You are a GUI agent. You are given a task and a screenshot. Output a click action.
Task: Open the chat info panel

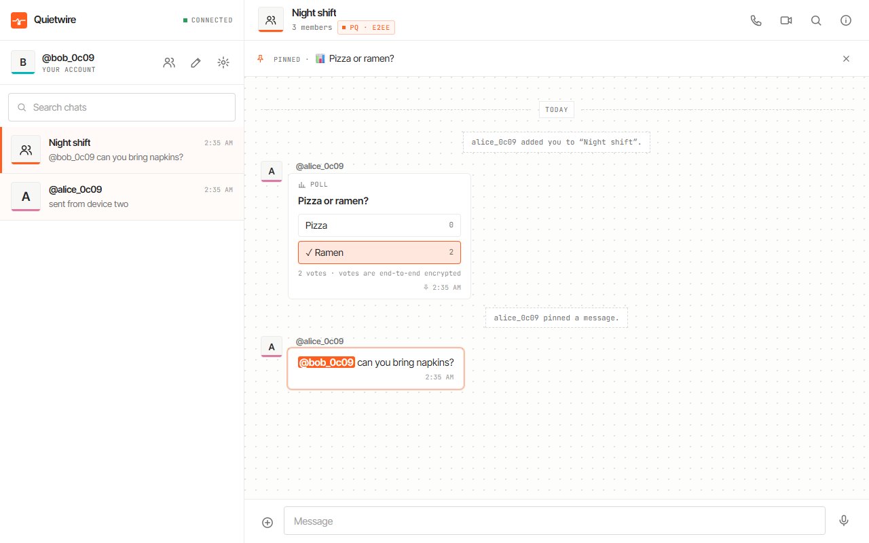tap(846, 20)
